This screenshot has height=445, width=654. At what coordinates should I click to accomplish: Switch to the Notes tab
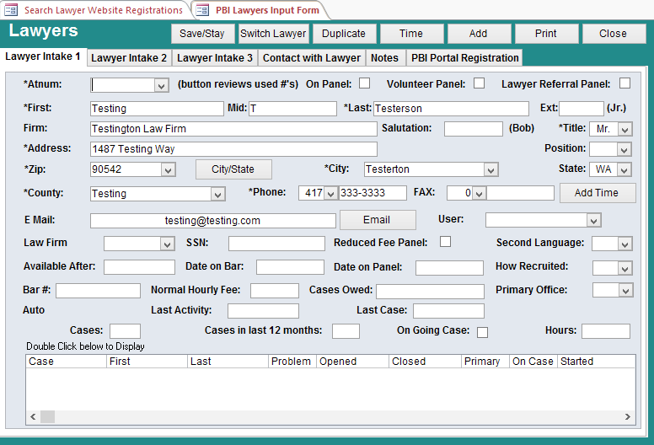384,58
